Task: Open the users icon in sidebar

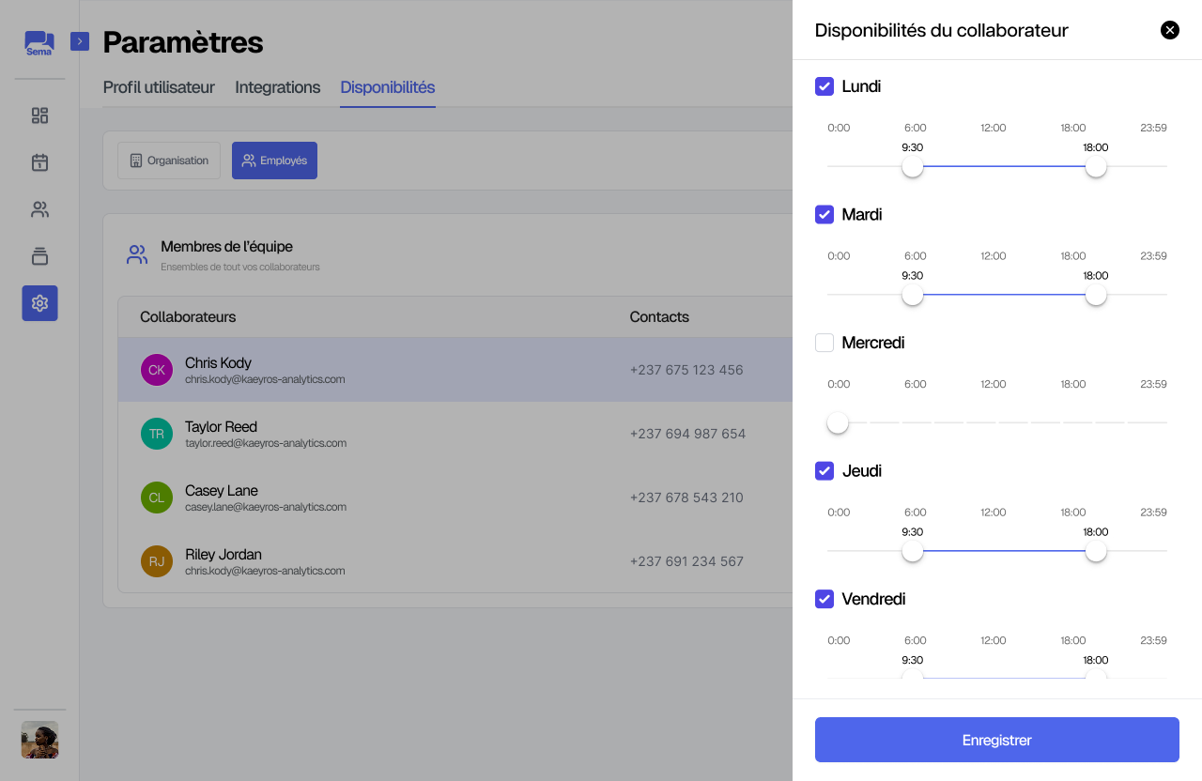Action: pyautogui.click(x=39, y=209)
